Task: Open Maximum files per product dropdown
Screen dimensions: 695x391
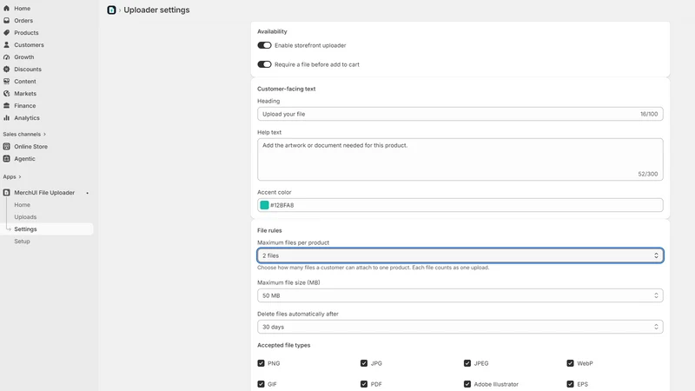Action: tap(460, 255)
